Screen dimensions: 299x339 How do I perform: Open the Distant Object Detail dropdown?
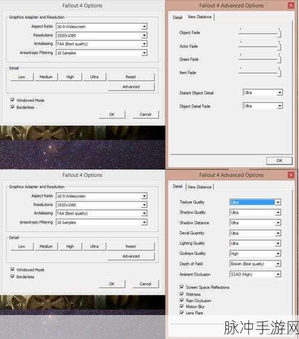[x=263, y=93]
